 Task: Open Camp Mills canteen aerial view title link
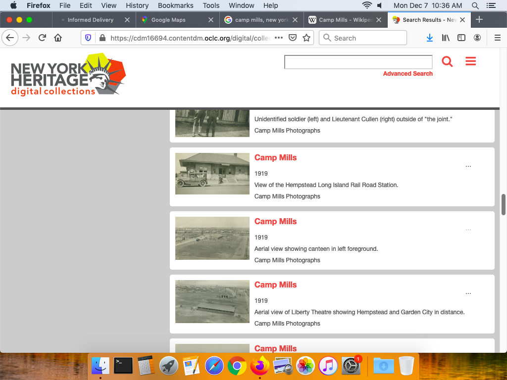pyautogui.click(x=275, y=221)
